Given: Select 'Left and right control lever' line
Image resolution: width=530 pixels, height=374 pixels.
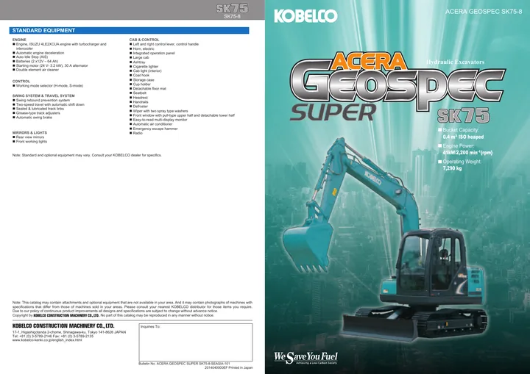Looking at the screenshot, I should (x=164, y=44).
